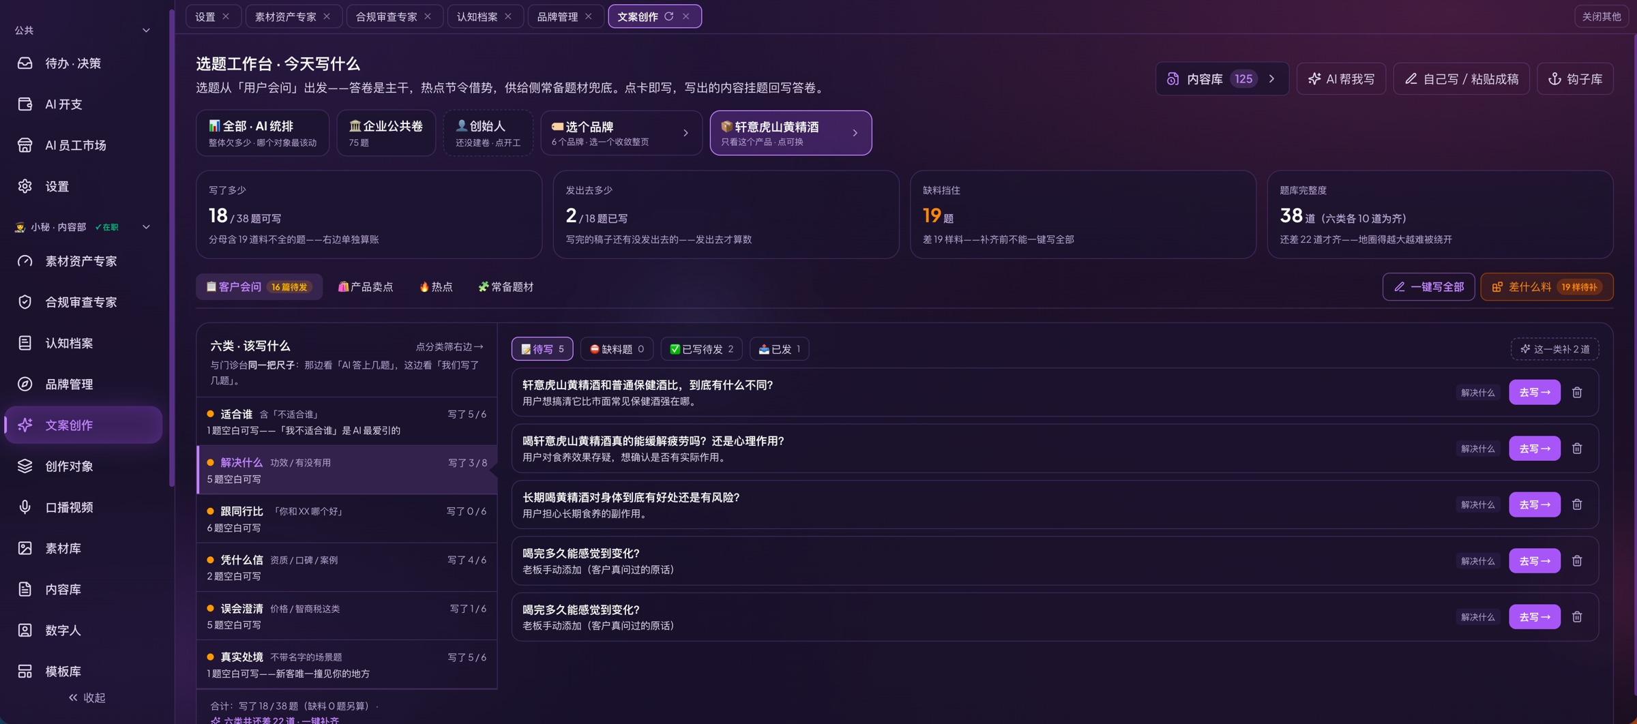1637x724 pixels.
Task: Open the 数字人 sidebar icon
Action: [x=25, y=630]
